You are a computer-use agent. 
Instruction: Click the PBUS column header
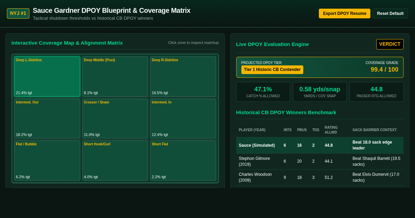click(x=302, y=130)
